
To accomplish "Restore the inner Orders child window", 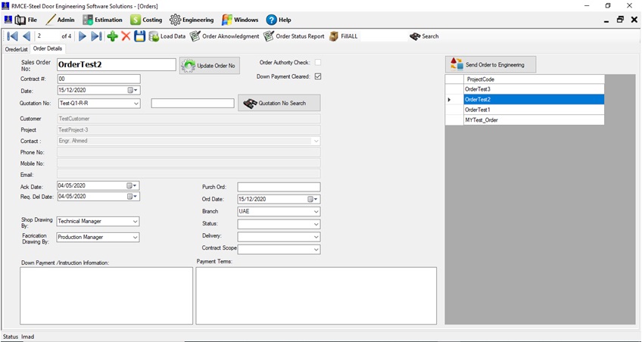I will (620, 20).
